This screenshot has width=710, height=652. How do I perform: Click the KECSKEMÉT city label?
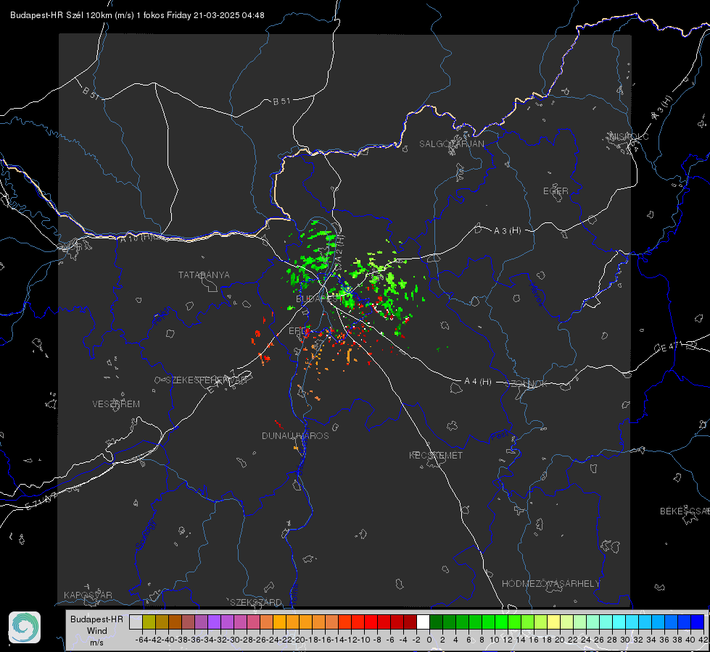pos(436,455)
